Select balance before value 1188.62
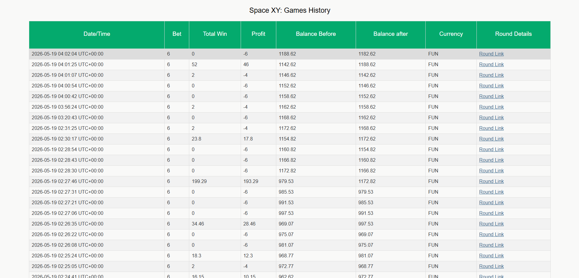Screen dimensions: 579x278 (287, 54)
